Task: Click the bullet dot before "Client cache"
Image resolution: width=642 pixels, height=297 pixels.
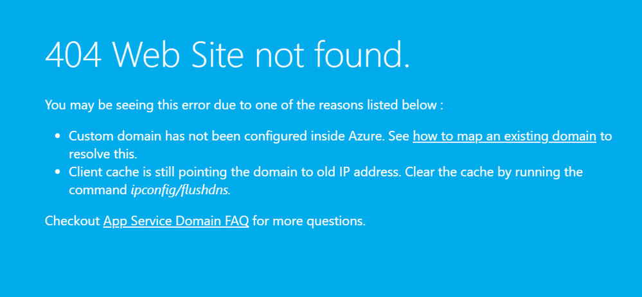Action: (x=57, y=172)
